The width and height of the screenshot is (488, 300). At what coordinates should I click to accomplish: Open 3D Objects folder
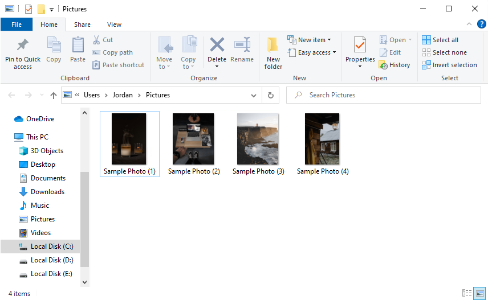pyautogui.click(x=47, y=151)
